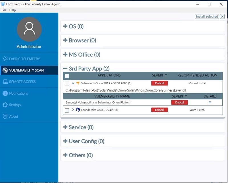Click the Solarwinds.Orion.Core.BusinessLayer.dll file path

click(126, 90)
